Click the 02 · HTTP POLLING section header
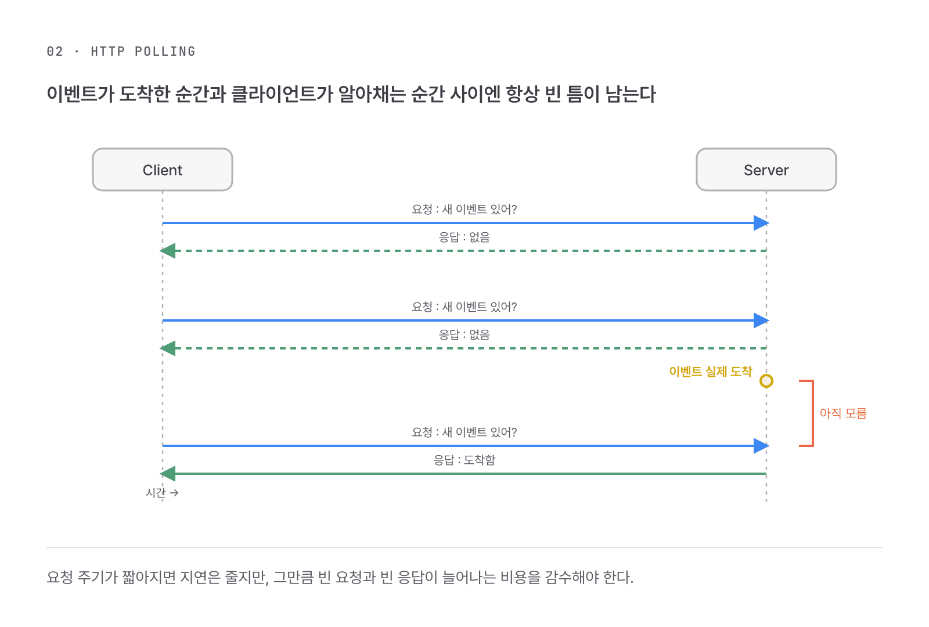The width and height of the screenshot is (929, 627). pyautogui.click(x=121, y=51)
